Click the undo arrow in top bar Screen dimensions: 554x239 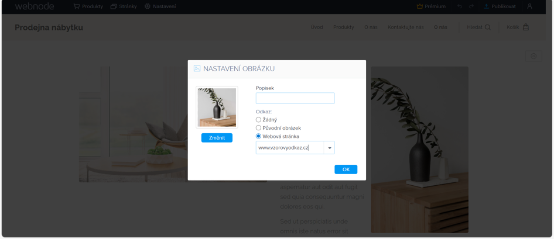click(x=460, y=6)
